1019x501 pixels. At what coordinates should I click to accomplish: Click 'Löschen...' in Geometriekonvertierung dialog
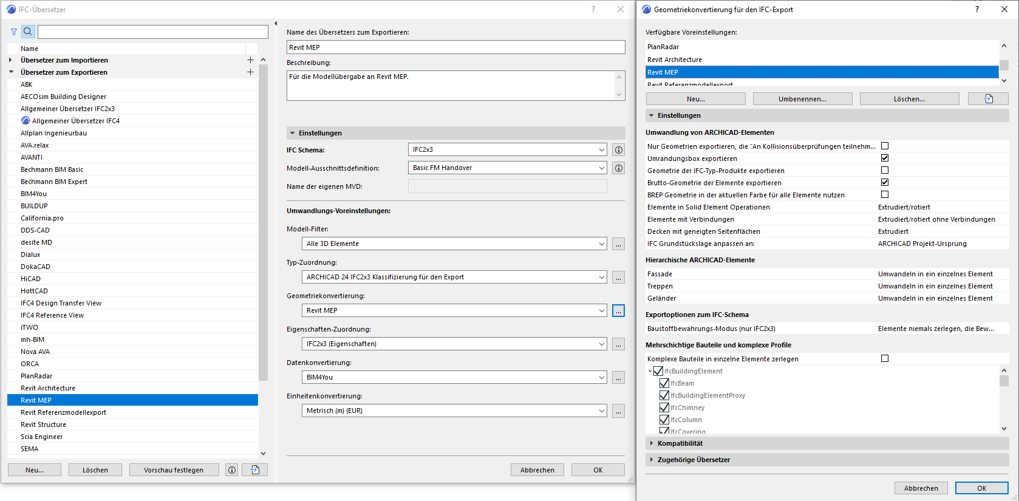tap(909, 99)
